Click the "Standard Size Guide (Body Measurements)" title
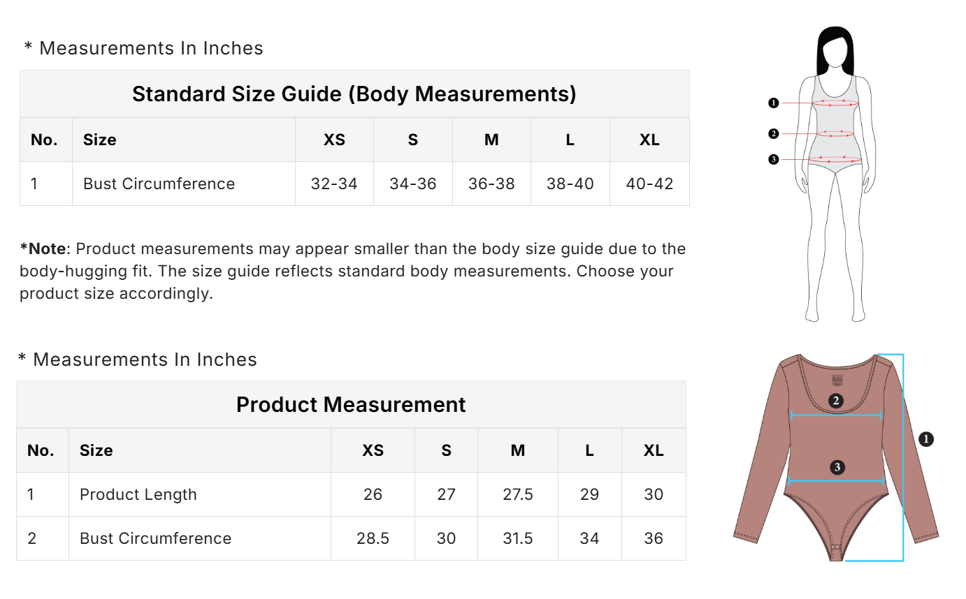 pyautogui.click(x=354, y=94)
